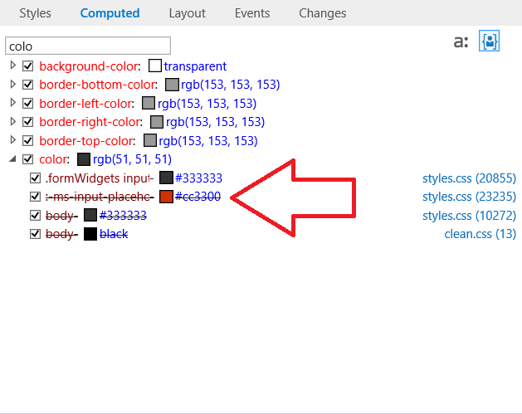Uncheck the border-right-color checkbox
The image size is (522, 414).
[x=27, y=122]
